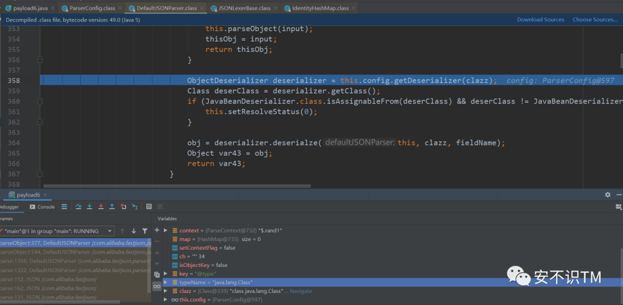Expand the context variable node
The image size is (623, 305).
(166, 231)
